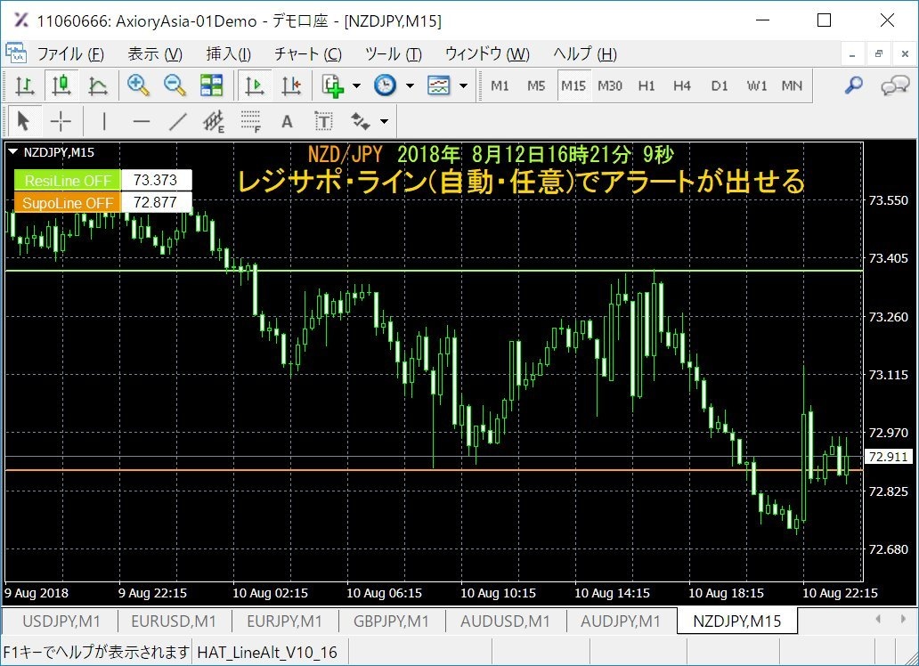
Task: Set timeframe to M30
Action: (609, 86)
